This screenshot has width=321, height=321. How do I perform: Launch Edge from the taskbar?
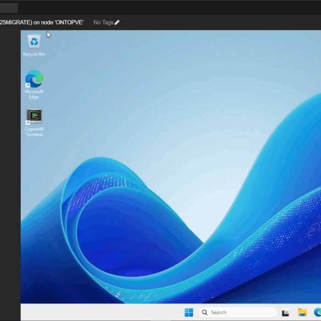coord(318,312)
